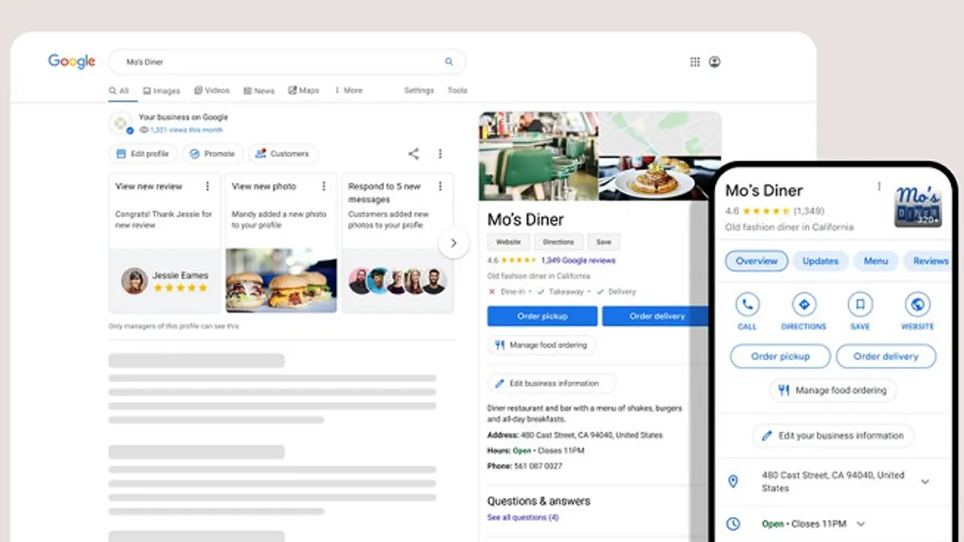Click the Questions & answers heading

pos(538,501)
